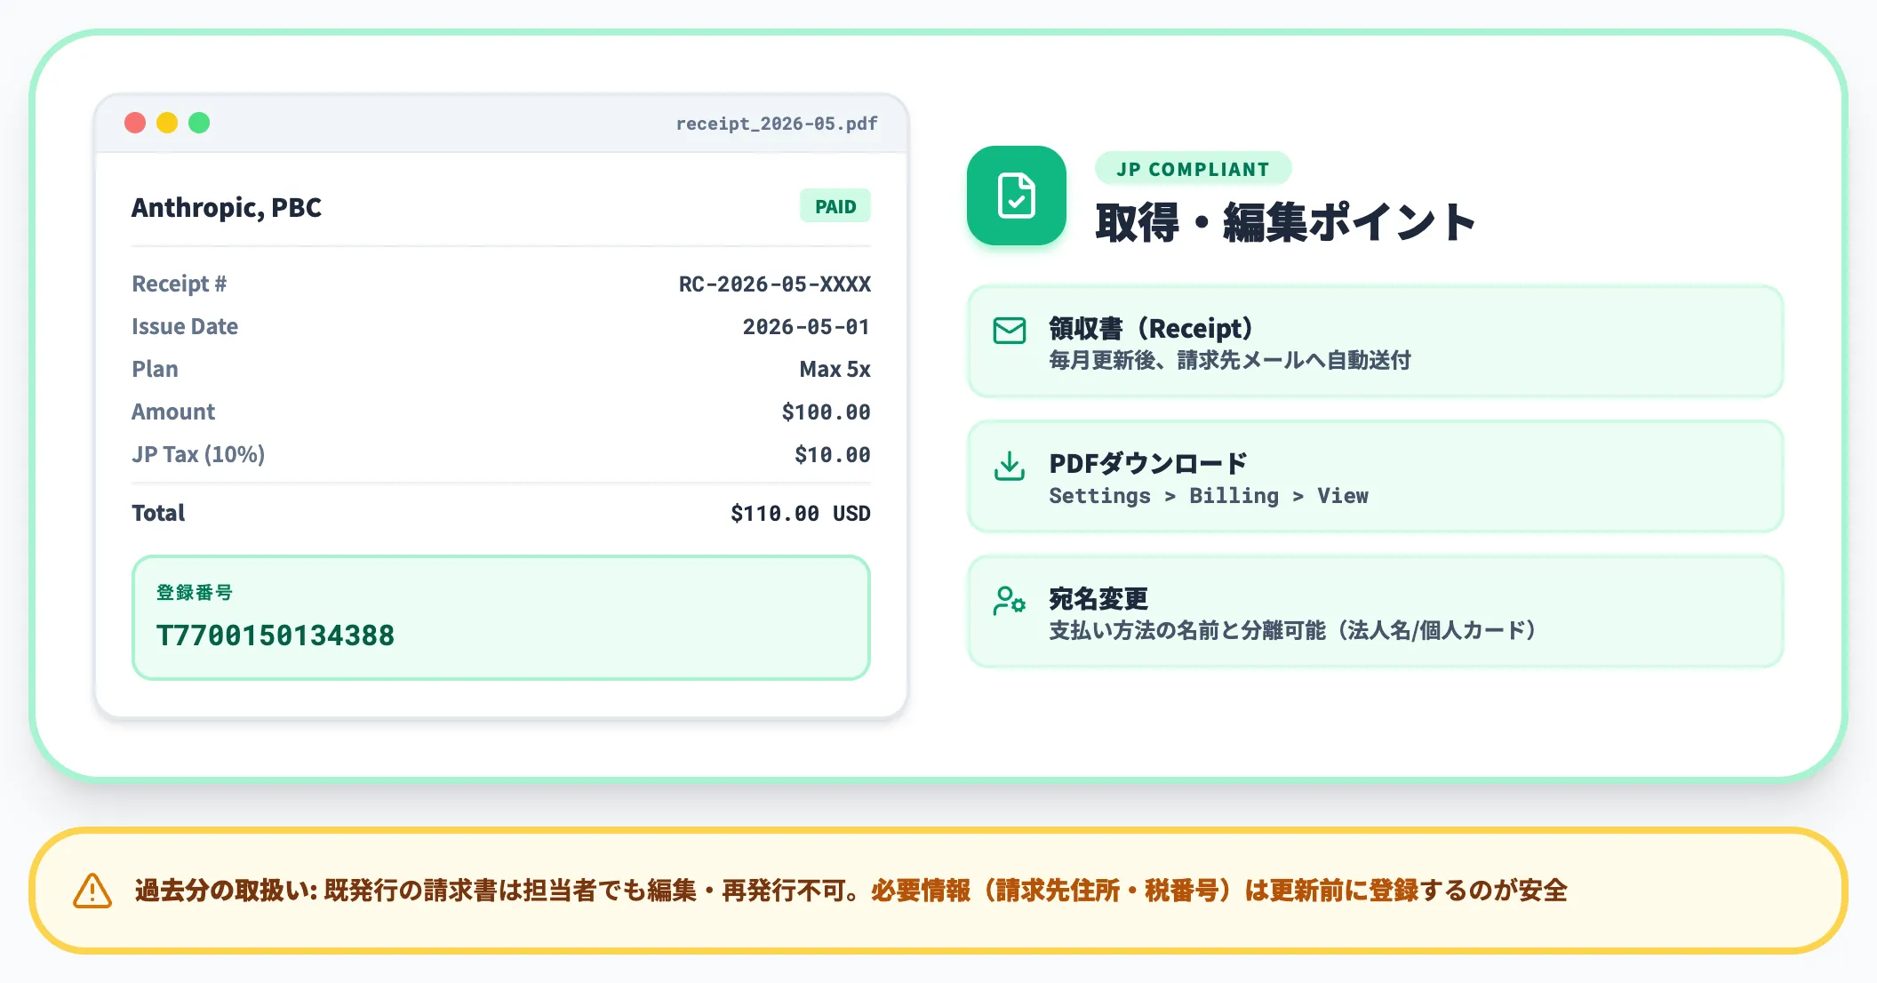Click the receipt_2026-05.pdf file name
The height and width of the screenshot is (983, 1877).
pyautogui.click(x=777, y=124)
